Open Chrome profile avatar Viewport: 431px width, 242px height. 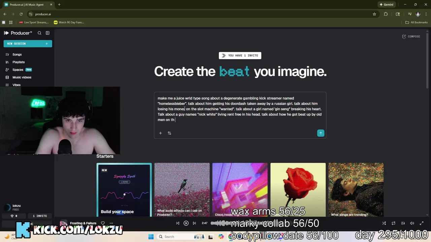point(418,14)
